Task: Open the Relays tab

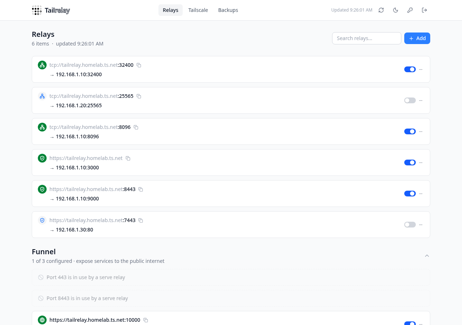Action: click(170, 10)
